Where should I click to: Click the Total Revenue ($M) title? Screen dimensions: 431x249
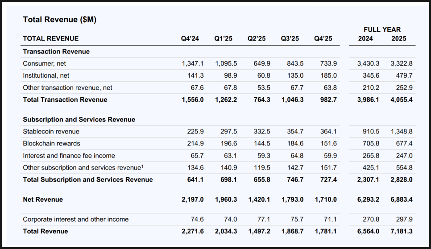pos(59,20)
